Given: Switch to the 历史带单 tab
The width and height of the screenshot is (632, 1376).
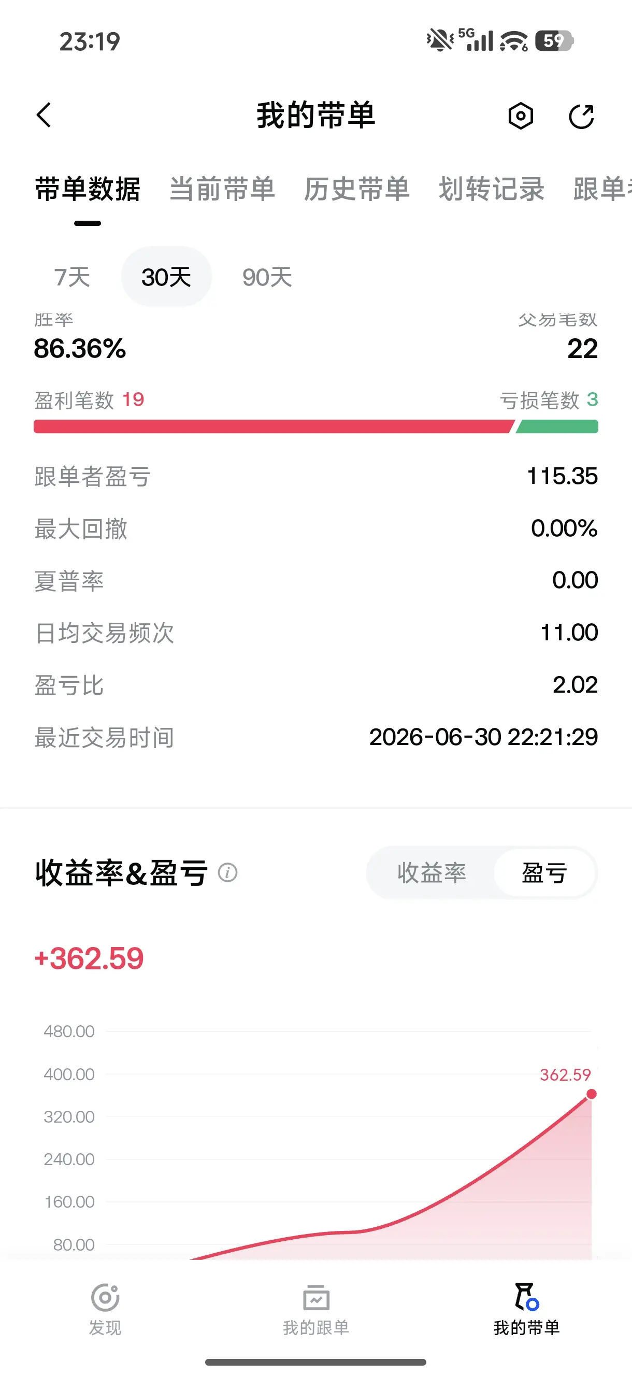Looking at the screenshot, I should tap(357, 189).
